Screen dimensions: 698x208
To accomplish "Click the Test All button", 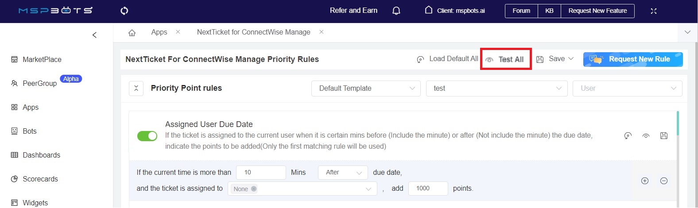I will point(506,59).
